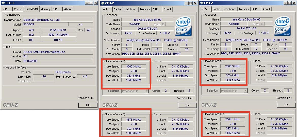Click manufacturer field 'Gigabyte Technology Co., Ltd.'
This screenshot has height=137, width=297.
click(58, 20)
